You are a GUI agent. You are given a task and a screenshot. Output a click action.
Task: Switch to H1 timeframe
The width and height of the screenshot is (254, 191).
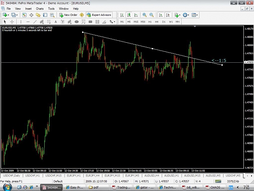pos(150,22)
